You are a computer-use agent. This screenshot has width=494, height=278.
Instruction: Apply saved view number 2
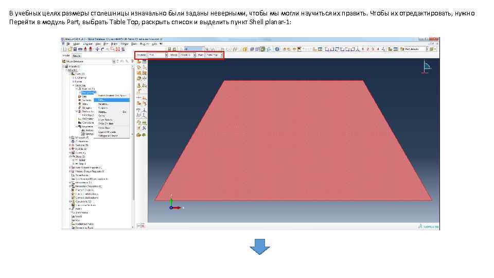[x=367, y=49]
